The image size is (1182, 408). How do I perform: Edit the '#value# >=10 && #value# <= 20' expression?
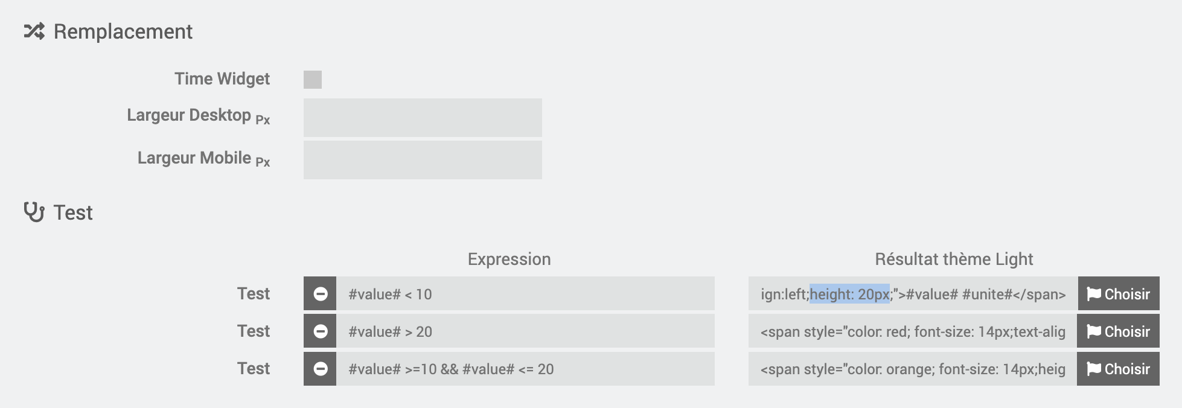click(525, 369)
